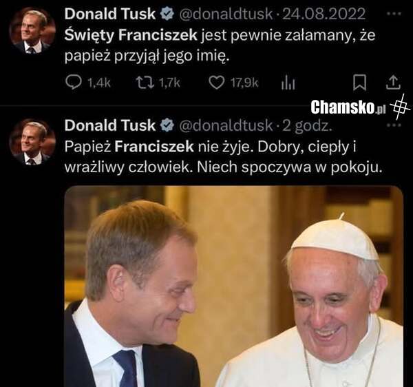
Task: Open more options on second tweet
Action: tap(394, 125)
